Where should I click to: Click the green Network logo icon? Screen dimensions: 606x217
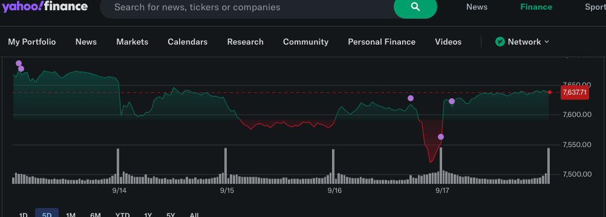[x=500, y=42]
